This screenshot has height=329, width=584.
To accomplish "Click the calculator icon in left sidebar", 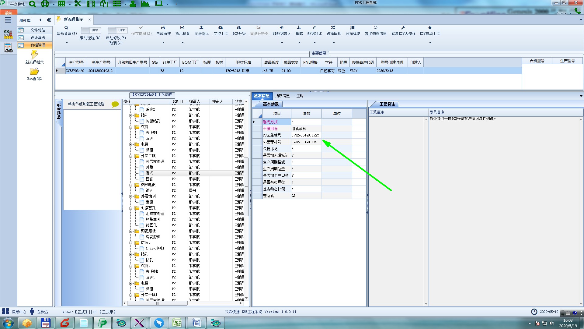I will pyautogui.click(x=8, y=48).
